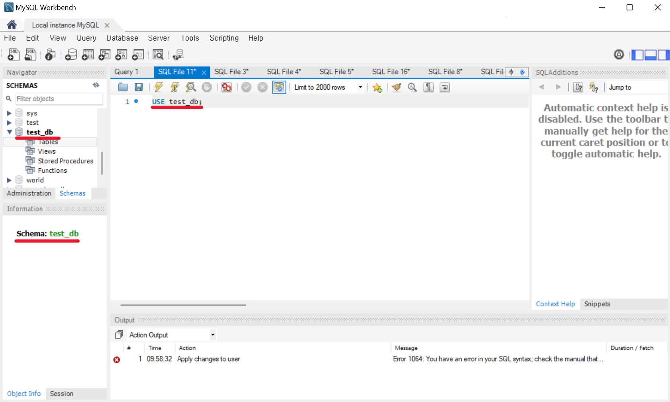Collapse the test_db schema node
Screen dimensions: 670x402
[9, 132]
